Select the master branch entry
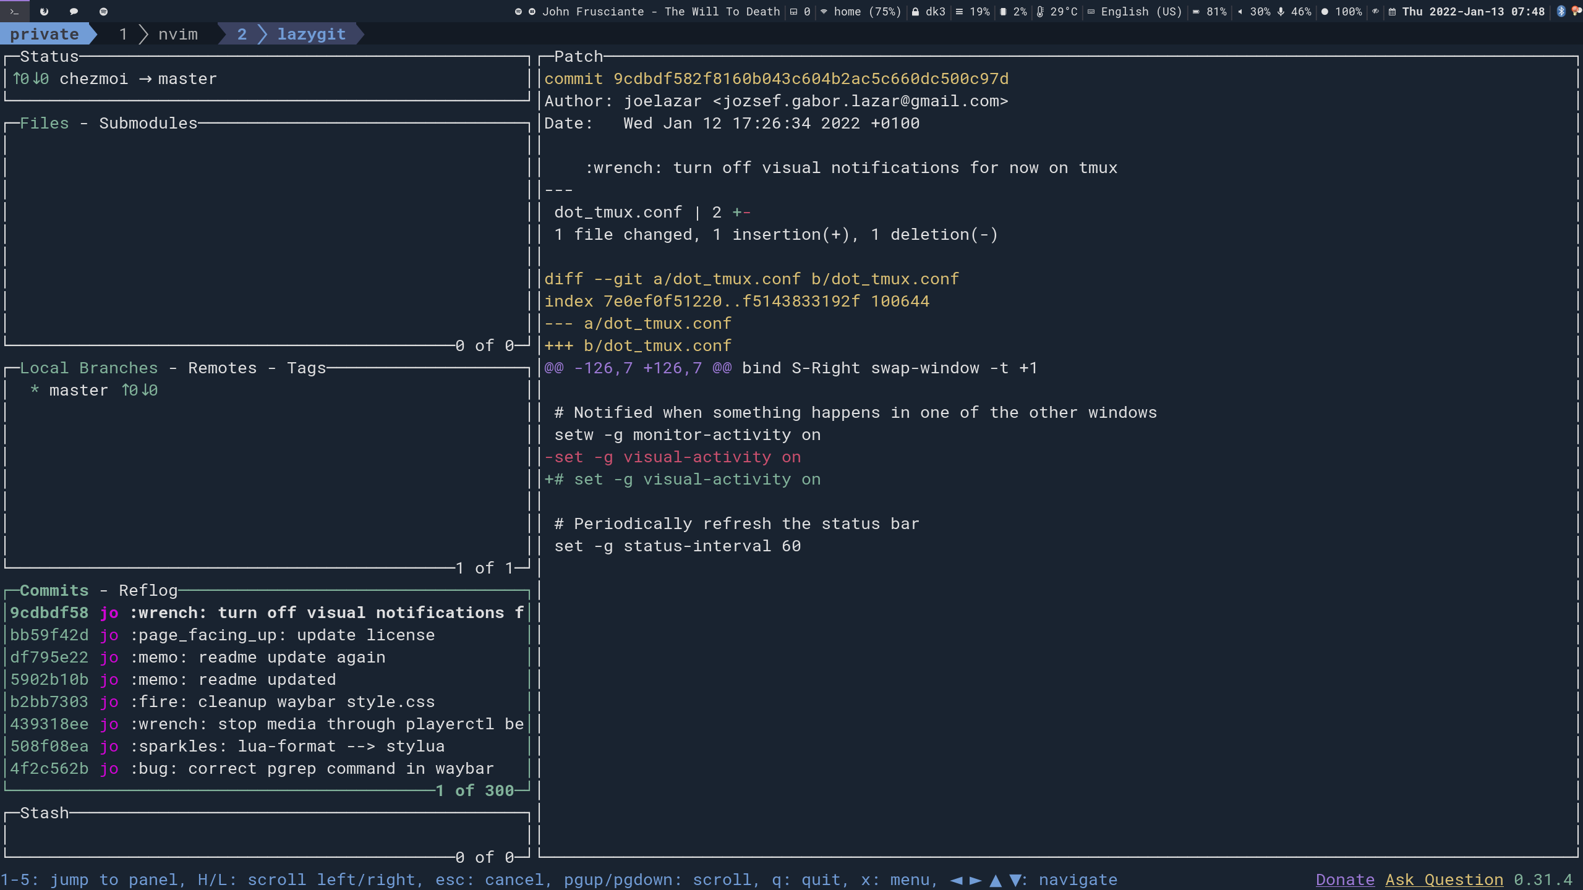The width and height of the screenshot is (1583, 890). coord(79,390)
